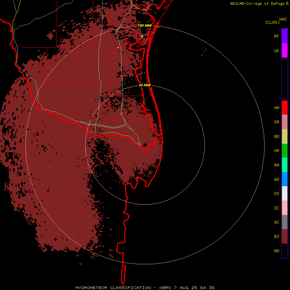The width and height of the screenshot is (290, 290).
Task: Click the HA red legend swatch
Action: point(285,108)
